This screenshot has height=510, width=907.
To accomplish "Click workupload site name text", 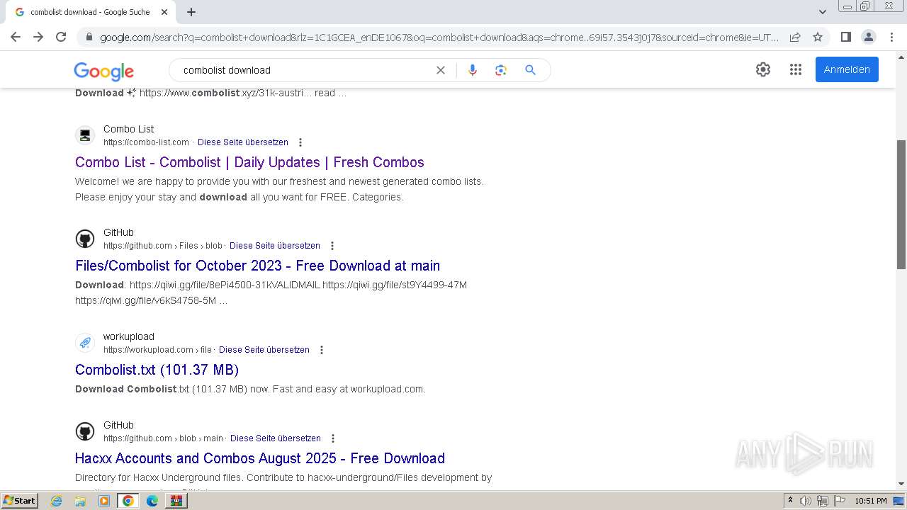I will [129, 336].
